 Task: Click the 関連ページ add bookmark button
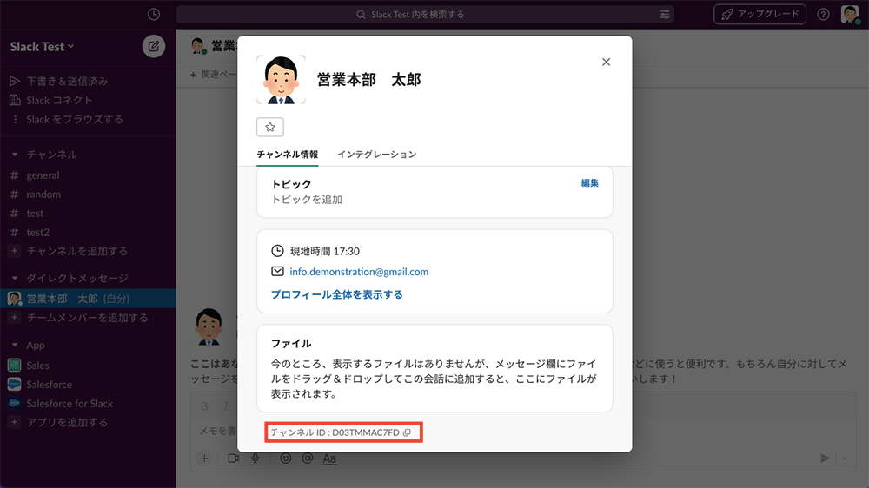tap(214, 74)
